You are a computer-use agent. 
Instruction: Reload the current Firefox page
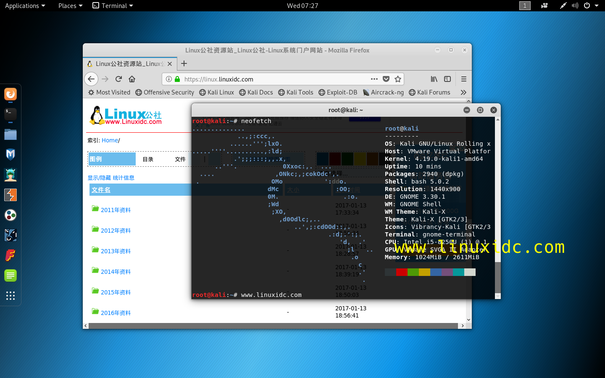[118, 79]
